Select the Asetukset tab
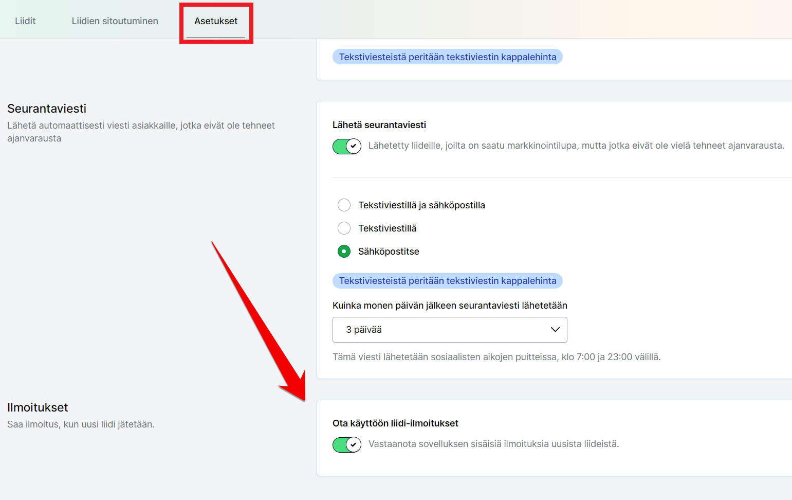This screenshot has height=500, width=792. click(x=216, y=21)
